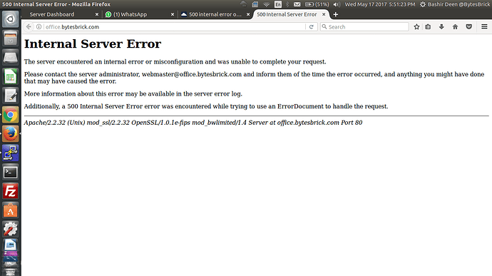492x276 pixels.
Task: Click the search magnifier icon
Action: click(x=324, y=27)
